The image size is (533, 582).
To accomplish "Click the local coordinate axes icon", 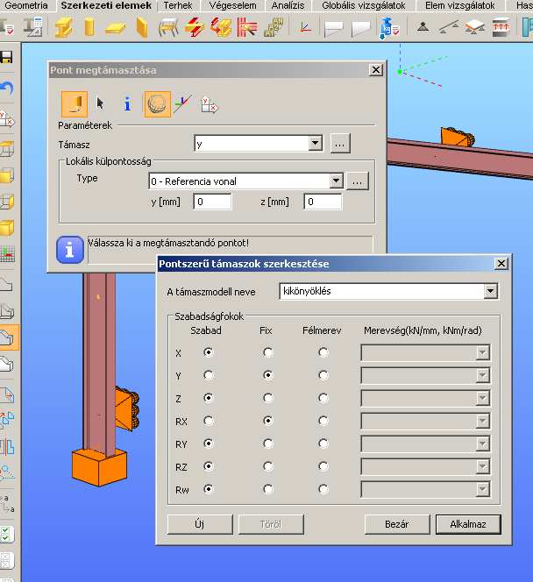I will [x=305, y=27].
